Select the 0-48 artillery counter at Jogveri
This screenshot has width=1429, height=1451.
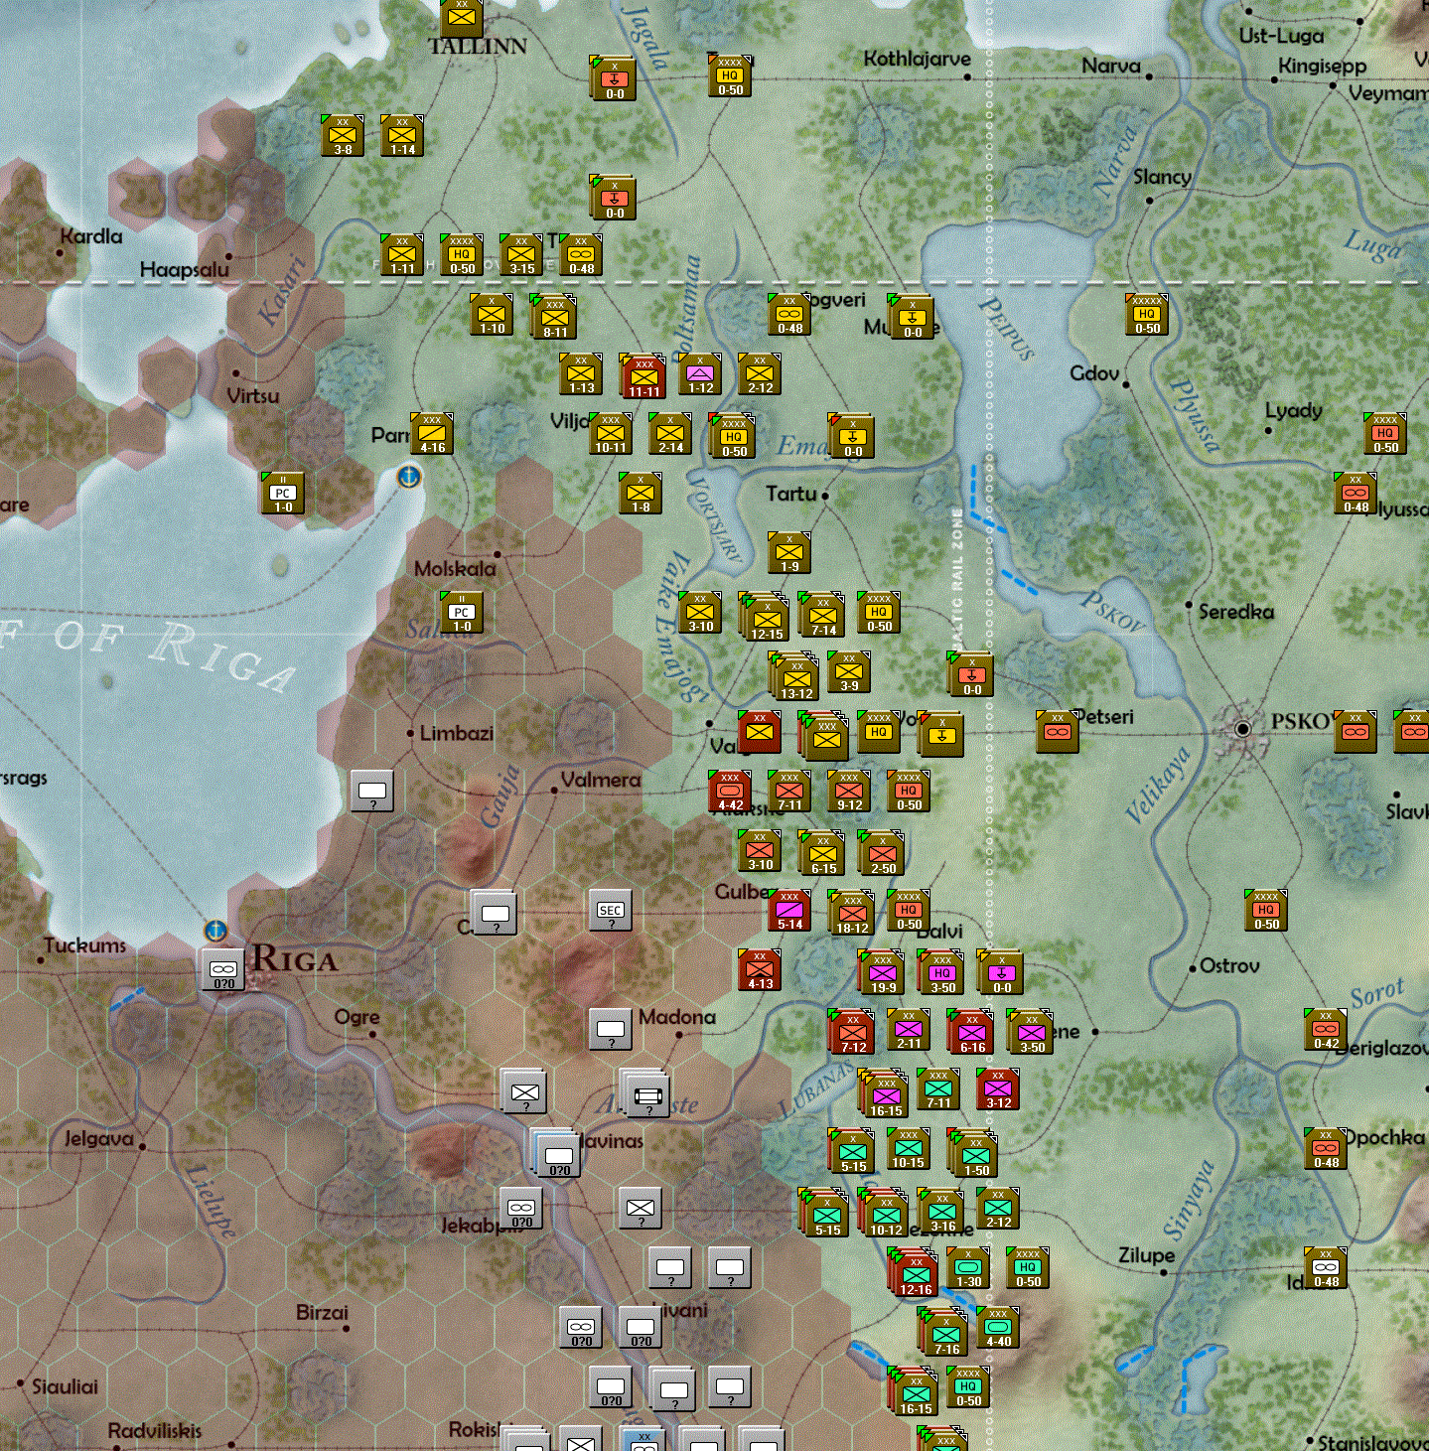tap(788, 316)
